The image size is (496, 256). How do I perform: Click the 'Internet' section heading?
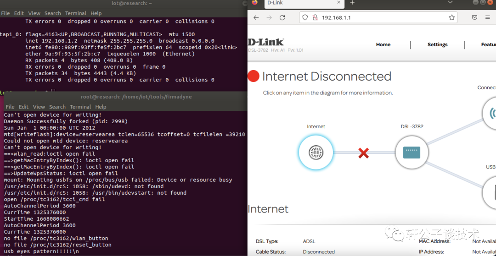point(268,209)
